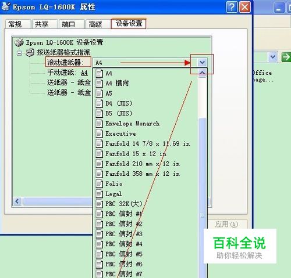Screen dimensions: 291x278
Task: Click the page icon beside B4 (JIS)
Action: 99,103
